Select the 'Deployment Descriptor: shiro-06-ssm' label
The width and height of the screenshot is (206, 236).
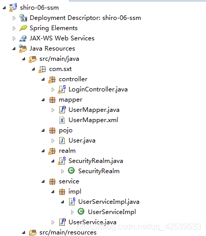pos(85,18)
